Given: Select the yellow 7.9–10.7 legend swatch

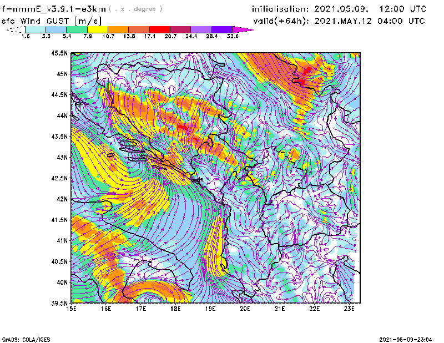Looking at the screenshot, I should click(98, 29).
